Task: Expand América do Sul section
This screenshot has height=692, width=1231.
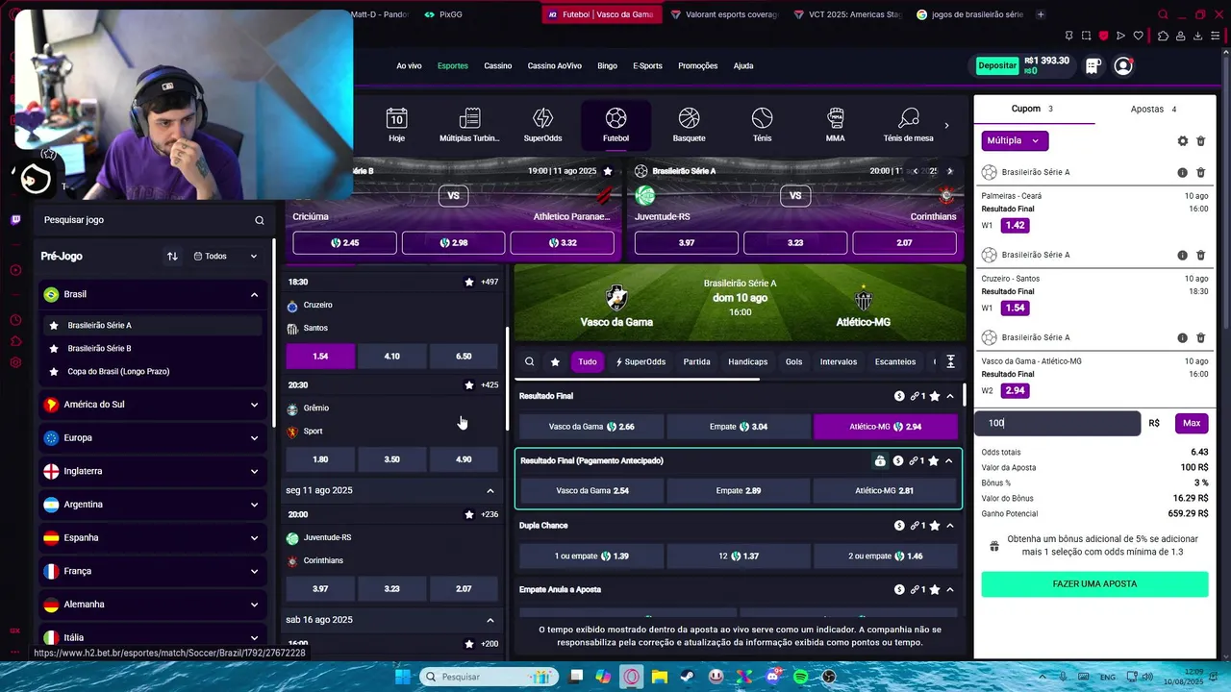Action: coord(254,405)
